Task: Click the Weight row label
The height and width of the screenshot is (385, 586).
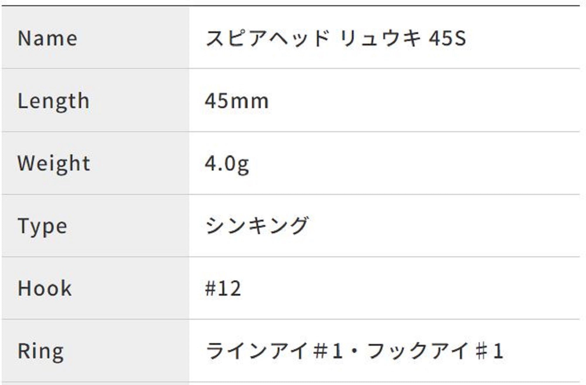Action: click(54, 164)
